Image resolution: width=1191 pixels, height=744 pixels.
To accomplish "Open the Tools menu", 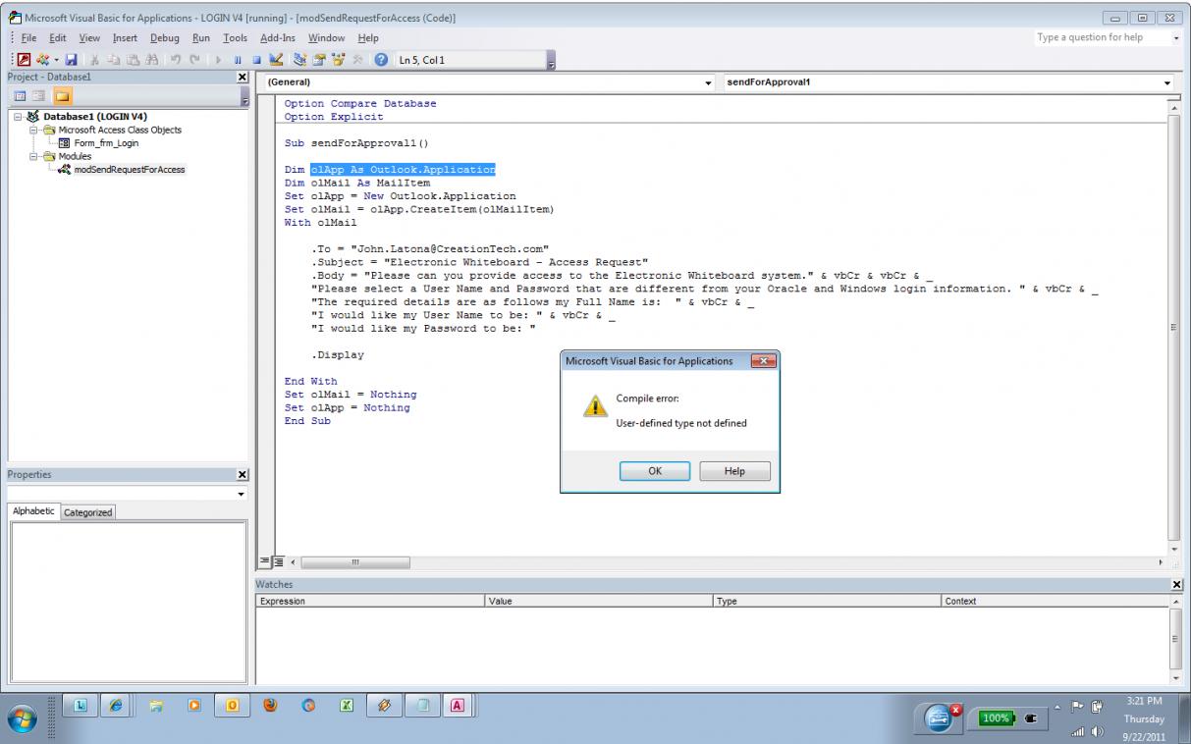I will tap(235, 37).
